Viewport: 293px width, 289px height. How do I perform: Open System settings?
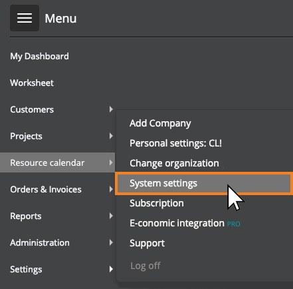pyautogui.click(x=203, y=183)
